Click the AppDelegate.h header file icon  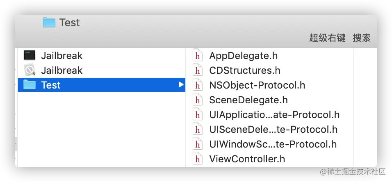[x=198, y=56]
